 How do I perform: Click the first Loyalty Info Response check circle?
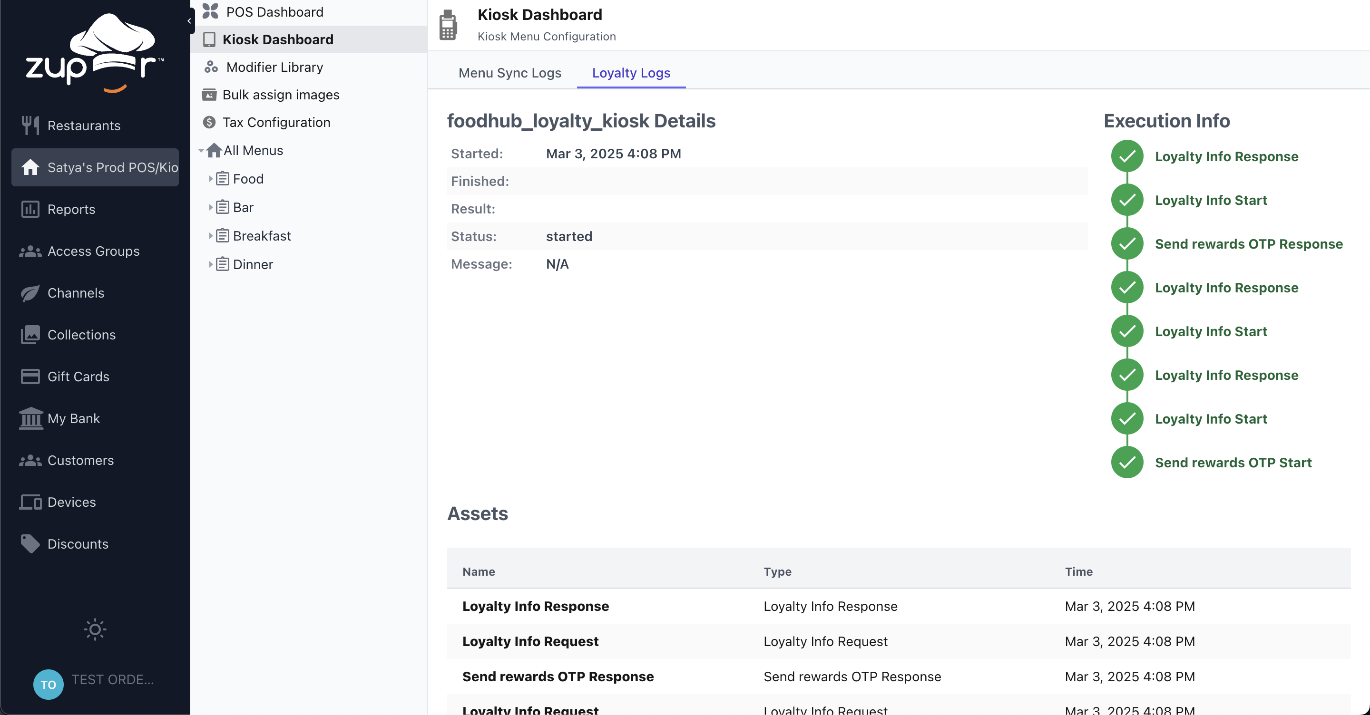[x=1126, y=156]
